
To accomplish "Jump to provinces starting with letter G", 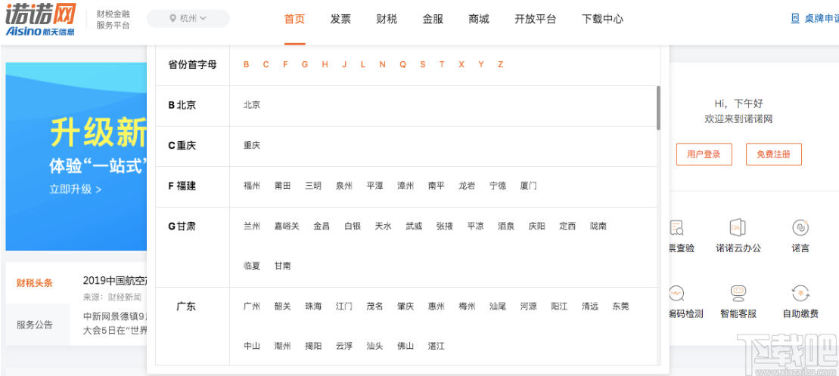I will coord(305,65).
